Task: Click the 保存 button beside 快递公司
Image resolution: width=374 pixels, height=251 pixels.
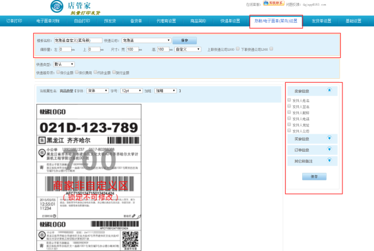Action: coord(185,41)
